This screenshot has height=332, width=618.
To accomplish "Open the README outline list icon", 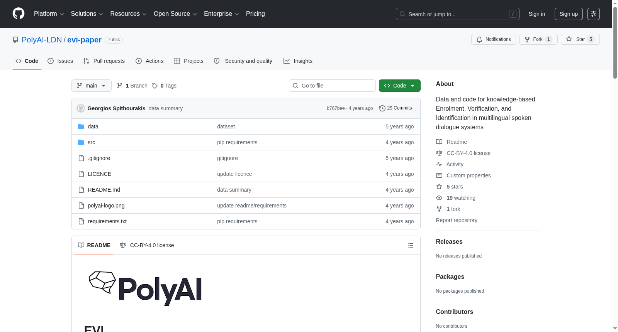I will pos(411,245).
